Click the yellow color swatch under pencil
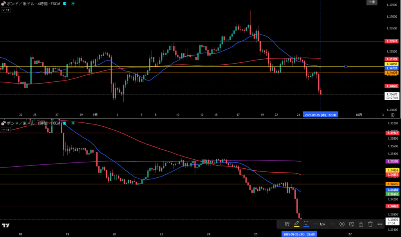 [x=296, y=227]
